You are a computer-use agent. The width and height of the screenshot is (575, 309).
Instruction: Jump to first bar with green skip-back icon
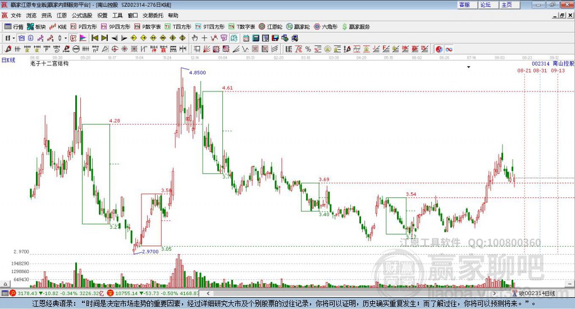pyautogui.click(x=94, y=38)
